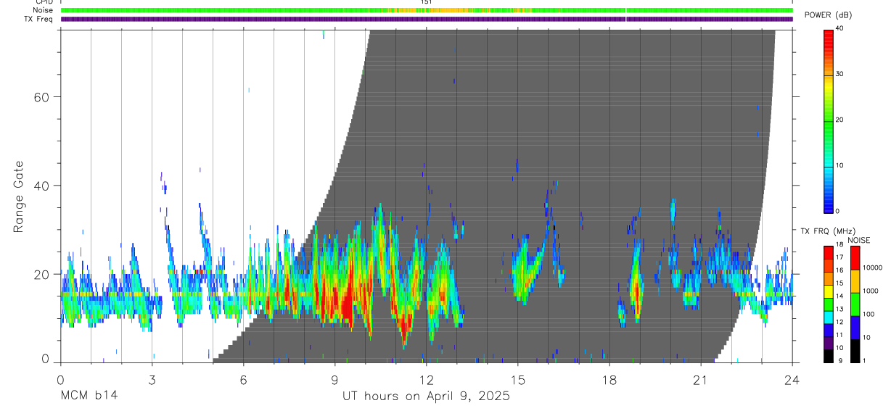Click the CPID value 151 label
This screenshot has width=891, height=411.
point(426,2)
